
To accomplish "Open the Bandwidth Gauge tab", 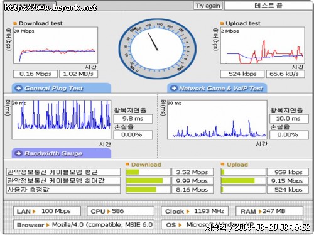I will click(x=62, y=153).
